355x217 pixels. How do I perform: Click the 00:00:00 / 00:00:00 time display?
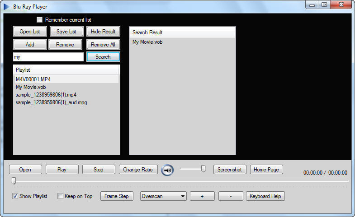[x=325, y=173]
